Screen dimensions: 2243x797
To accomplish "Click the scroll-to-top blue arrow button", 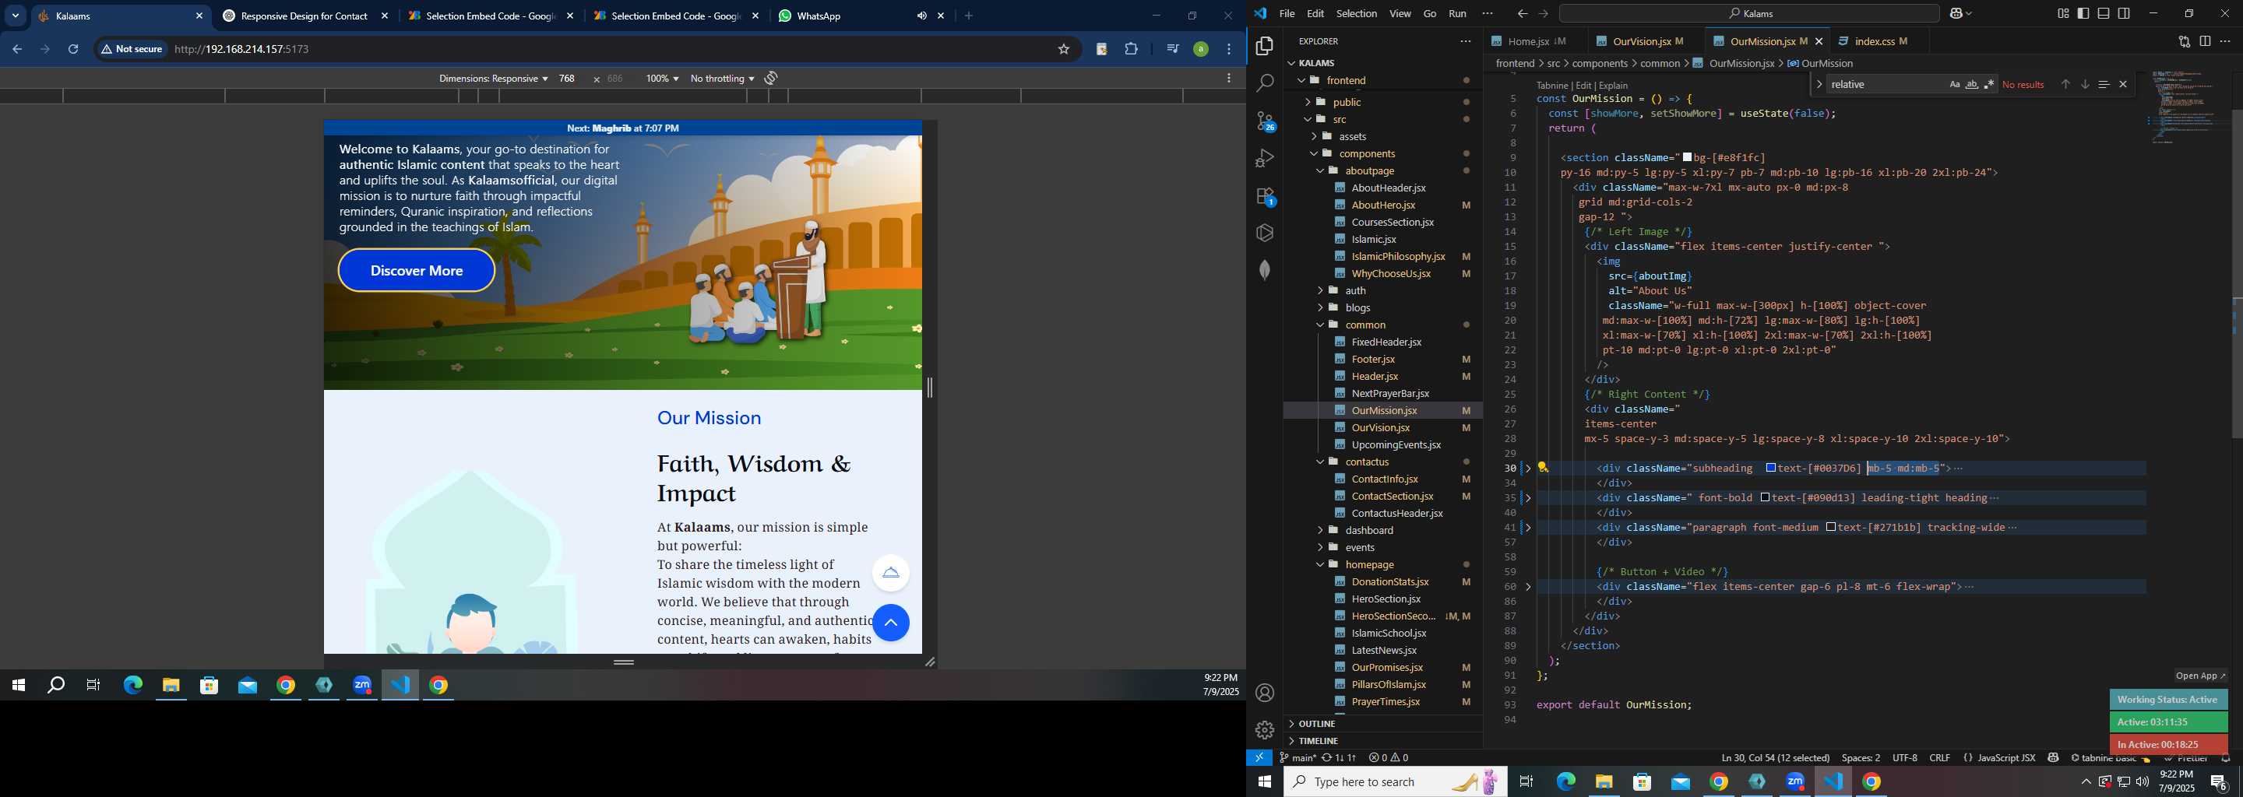I will click(x=891, y=623).
